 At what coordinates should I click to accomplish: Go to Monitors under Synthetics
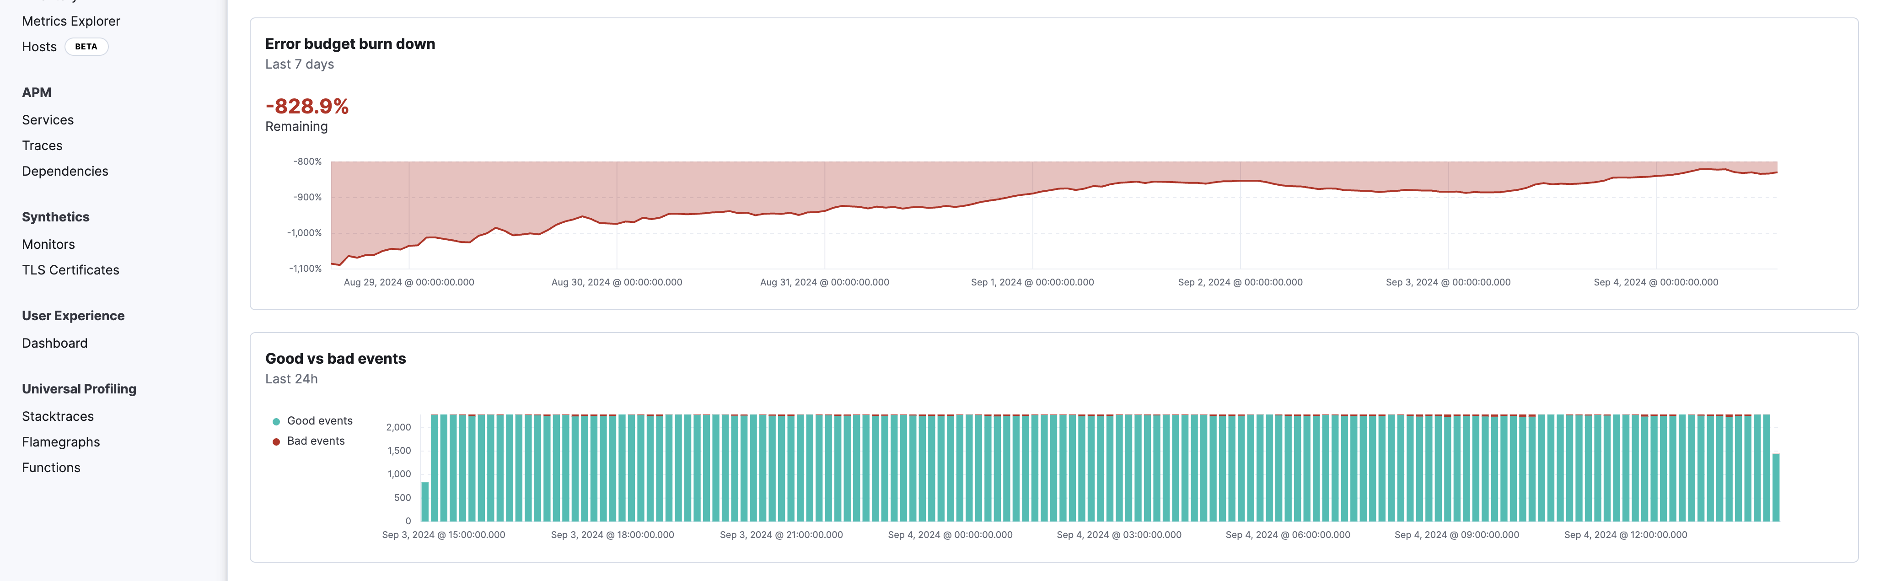[48, 244]
